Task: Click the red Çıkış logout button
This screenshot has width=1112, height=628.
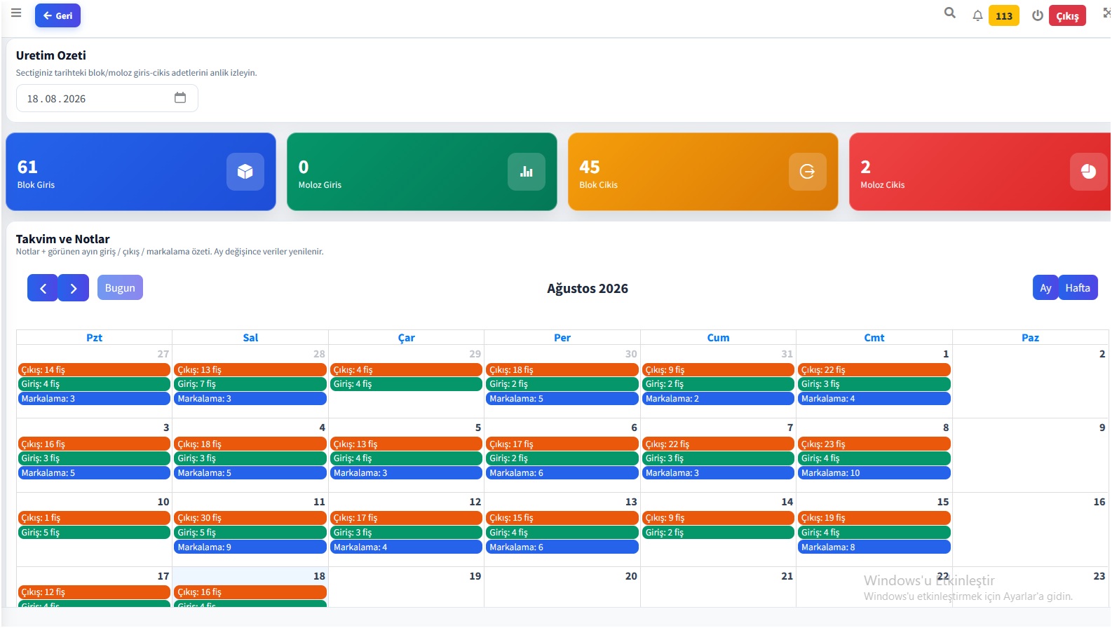Action: point(1067,16)
